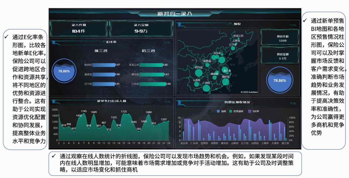Click the 新契约—录入 dashboard title
Viewport: 349px width, 178px height.
click(175, 14)
